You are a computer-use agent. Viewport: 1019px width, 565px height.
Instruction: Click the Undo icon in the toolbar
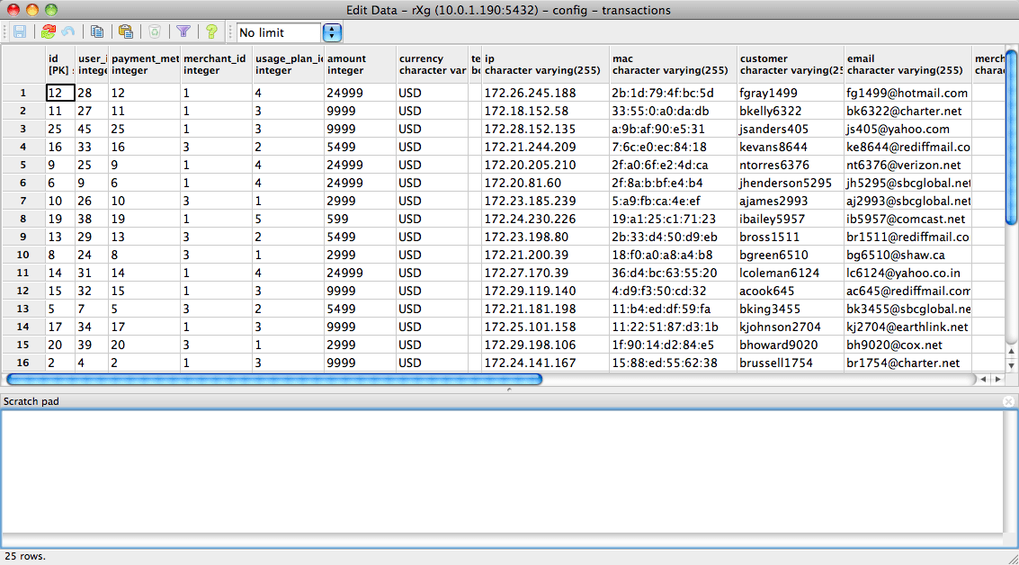pos(68,32)
